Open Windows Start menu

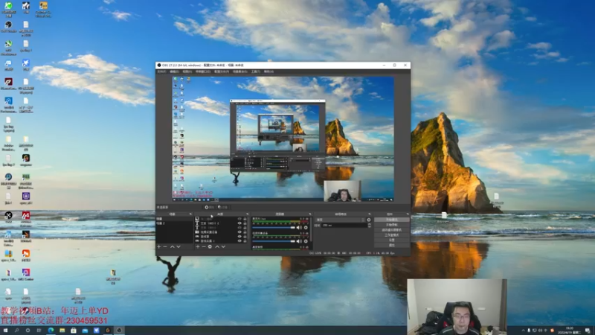[5, 331]
